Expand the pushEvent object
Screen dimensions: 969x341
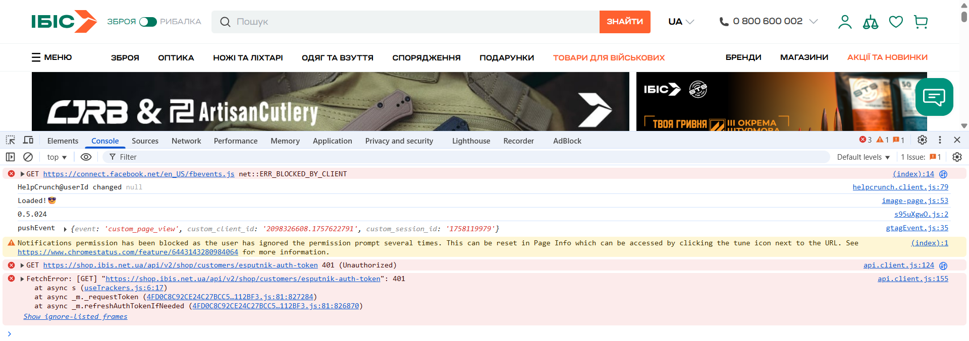pyautogui.click(x=65, y=229)
